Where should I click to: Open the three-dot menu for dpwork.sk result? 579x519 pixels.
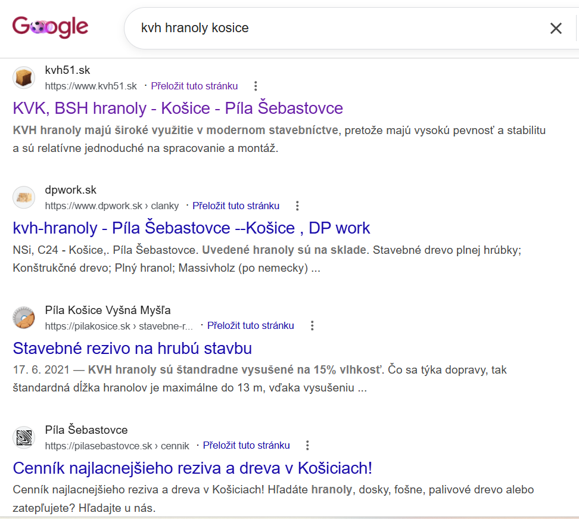[x=297, y=206]
